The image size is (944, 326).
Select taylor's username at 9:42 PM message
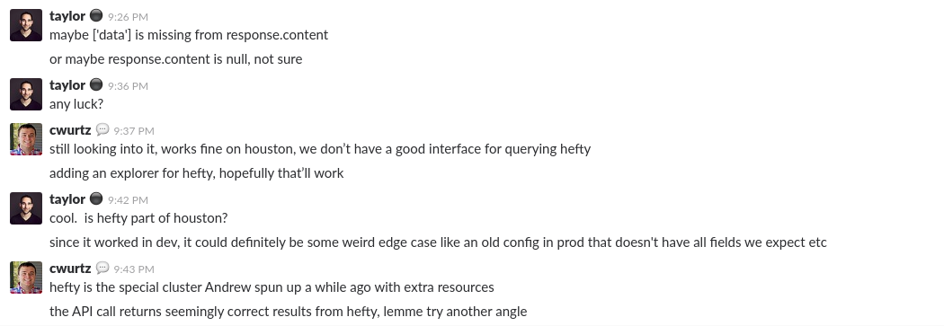pos(67,199)
